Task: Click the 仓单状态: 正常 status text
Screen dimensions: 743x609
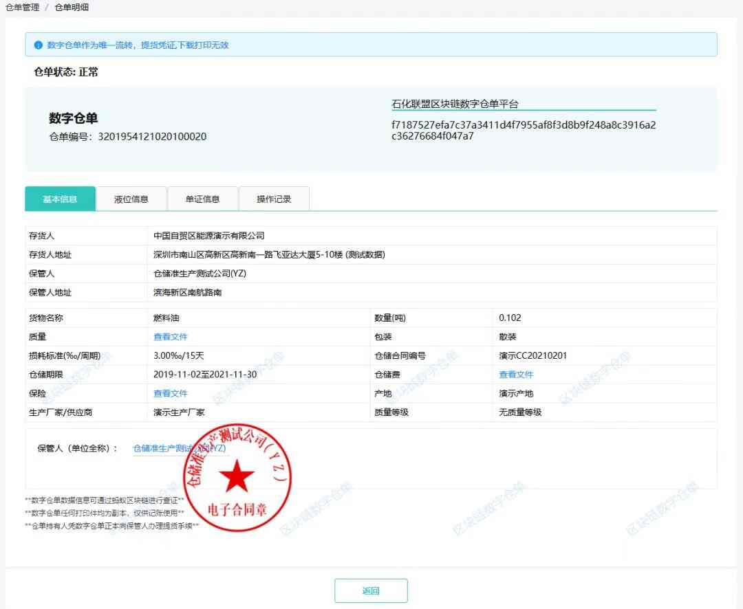Action: coord(66,71)
